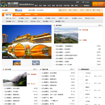Expand 更多 in the 精华推荐 panel

(100, 25)
